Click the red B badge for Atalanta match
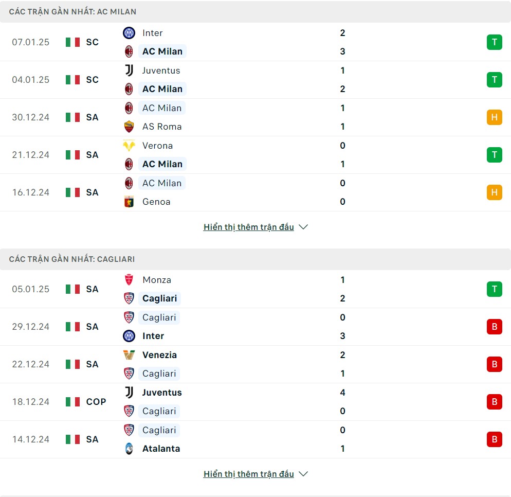The width and height of the screenshot is (511, 497). (x=495, y=439)
